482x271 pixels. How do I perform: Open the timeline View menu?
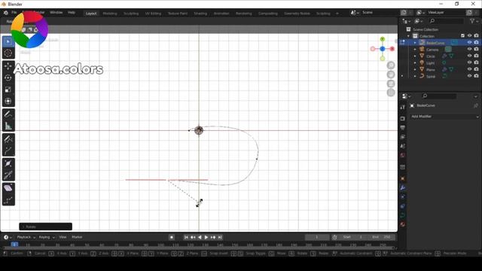point(63,237)
